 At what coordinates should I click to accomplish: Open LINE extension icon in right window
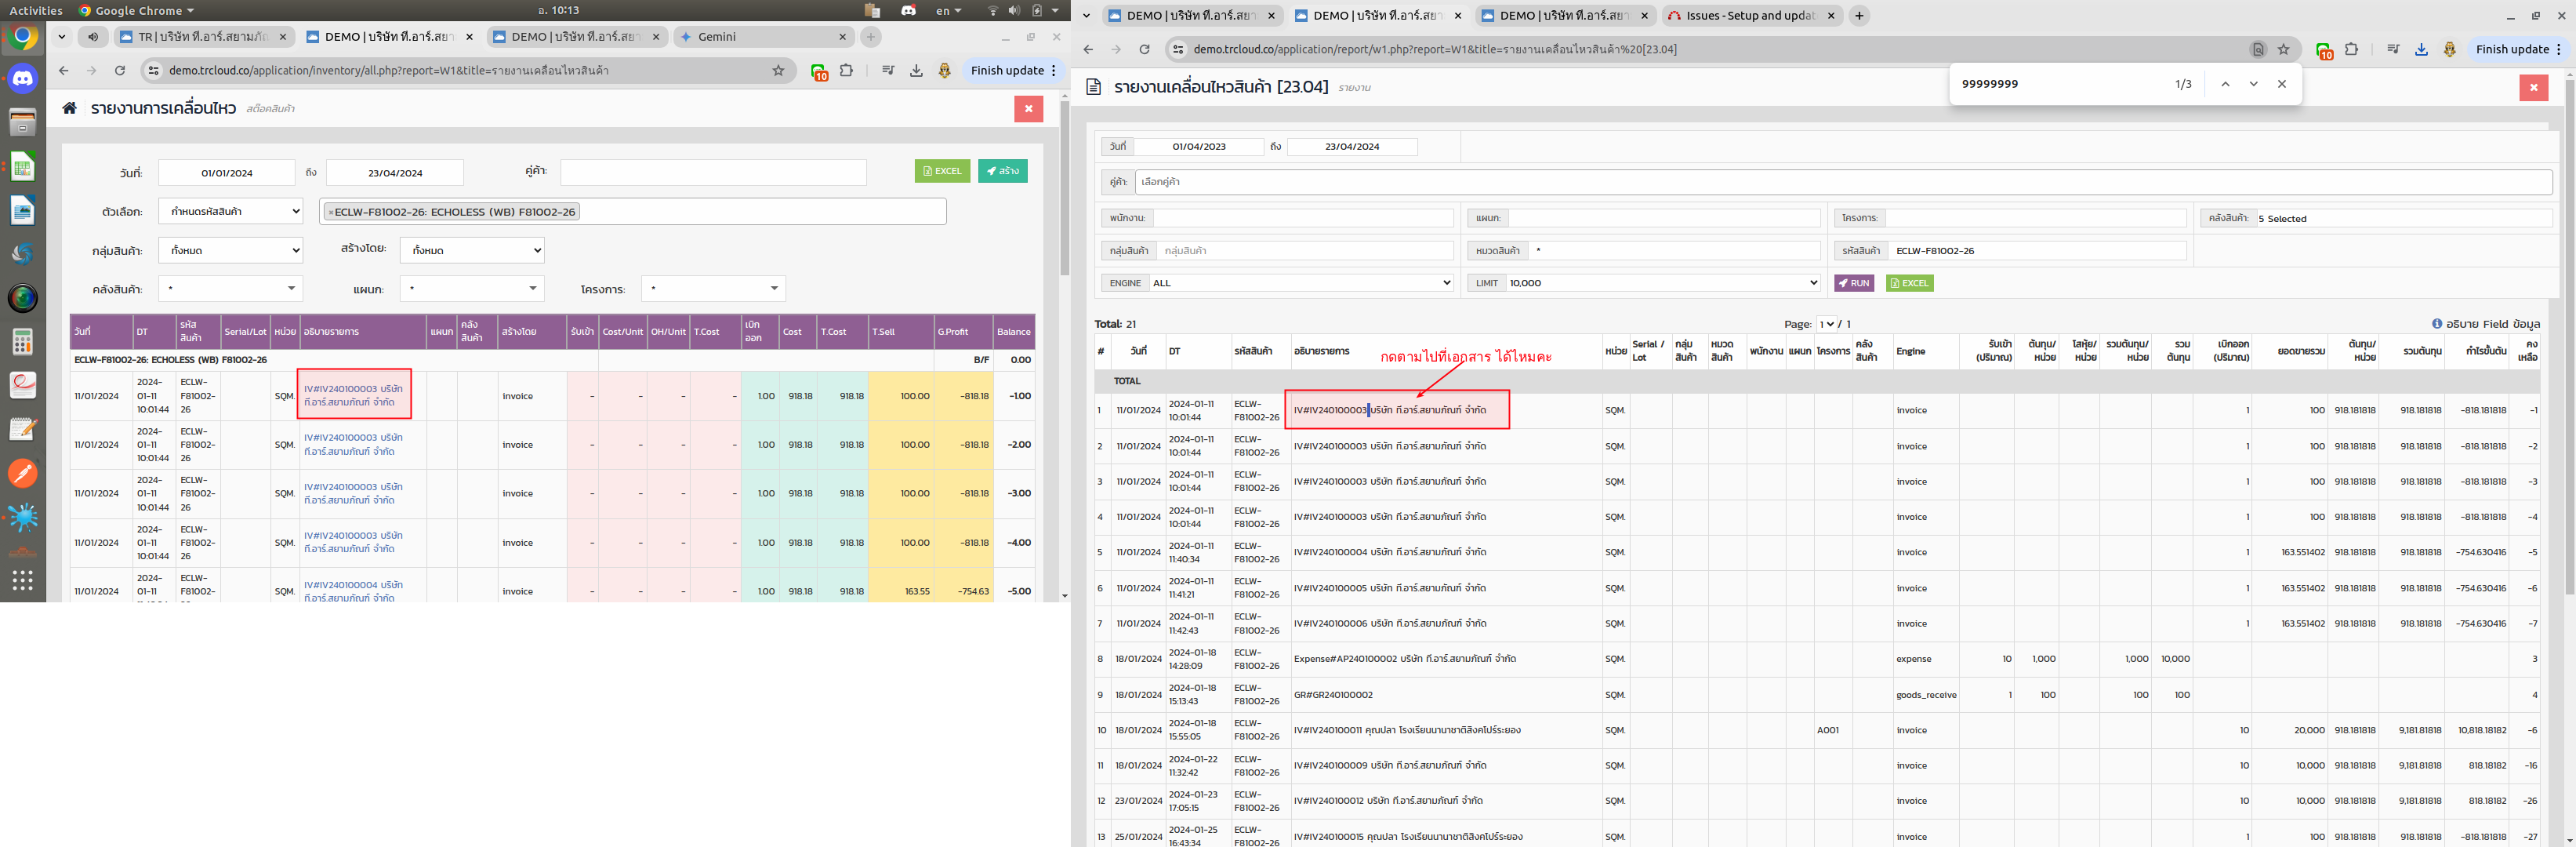(x=2324, y=50)
